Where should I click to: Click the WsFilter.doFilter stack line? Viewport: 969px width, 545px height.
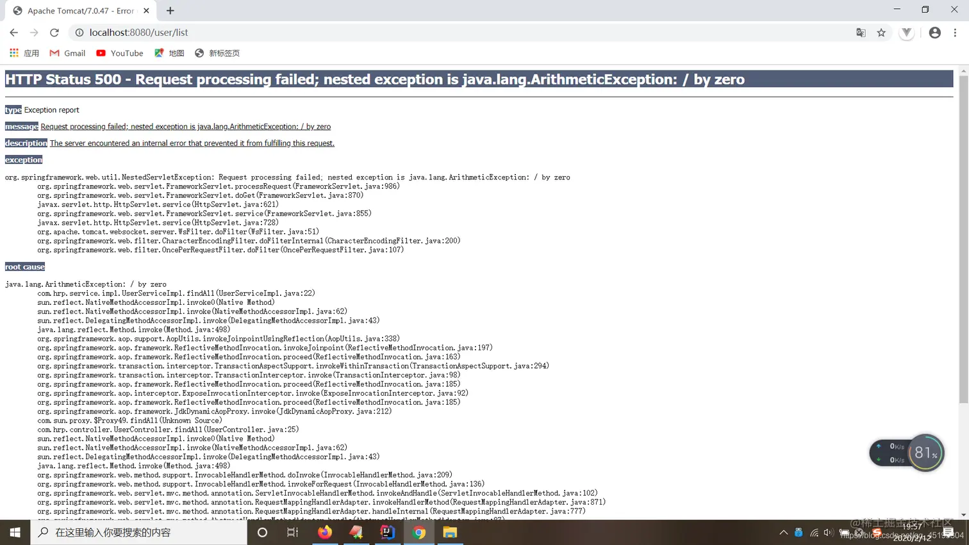[178, 232]
